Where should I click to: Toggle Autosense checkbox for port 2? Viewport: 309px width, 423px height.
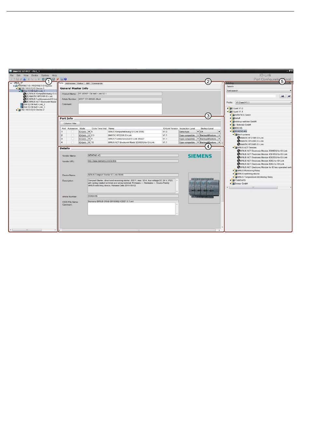pos(73,135)
